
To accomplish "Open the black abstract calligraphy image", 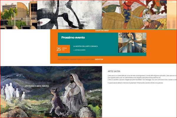I will pos(70,15).
